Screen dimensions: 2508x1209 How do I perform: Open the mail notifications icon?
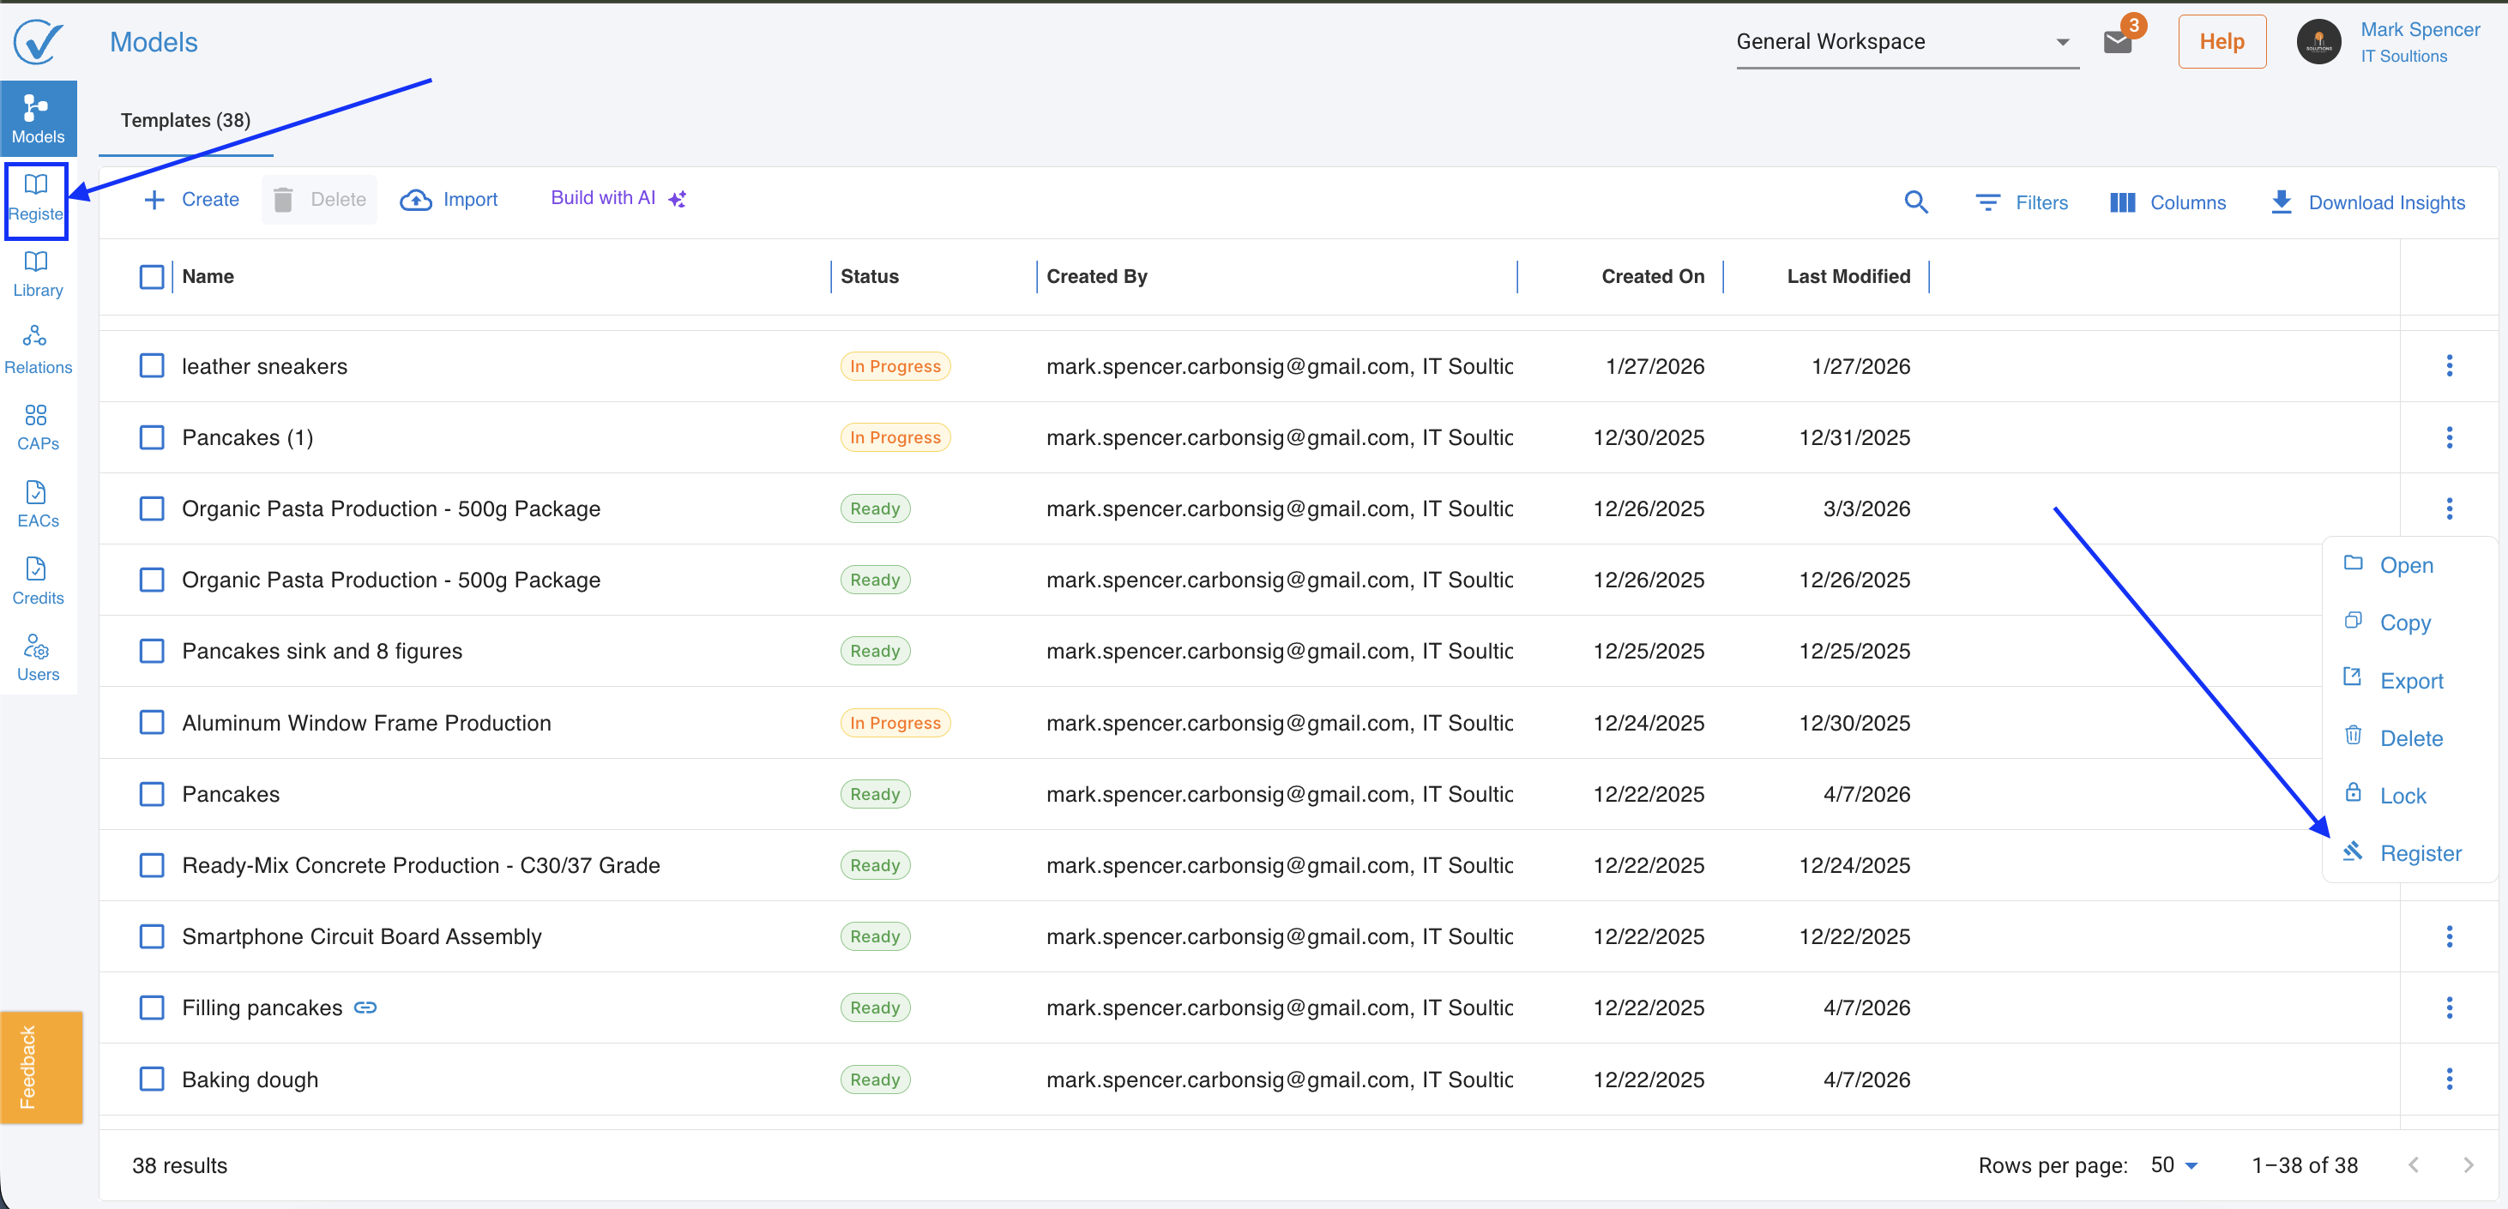click(2117, 42)
